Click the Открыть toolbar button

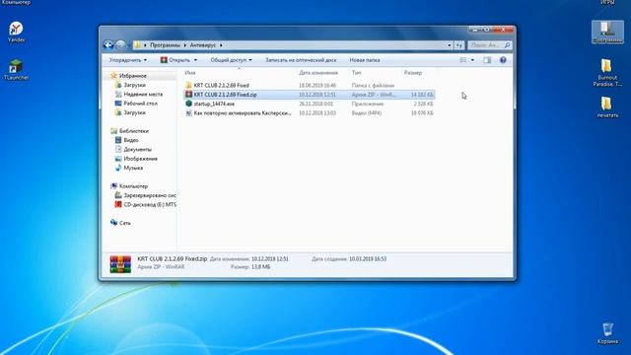[175, 60]
